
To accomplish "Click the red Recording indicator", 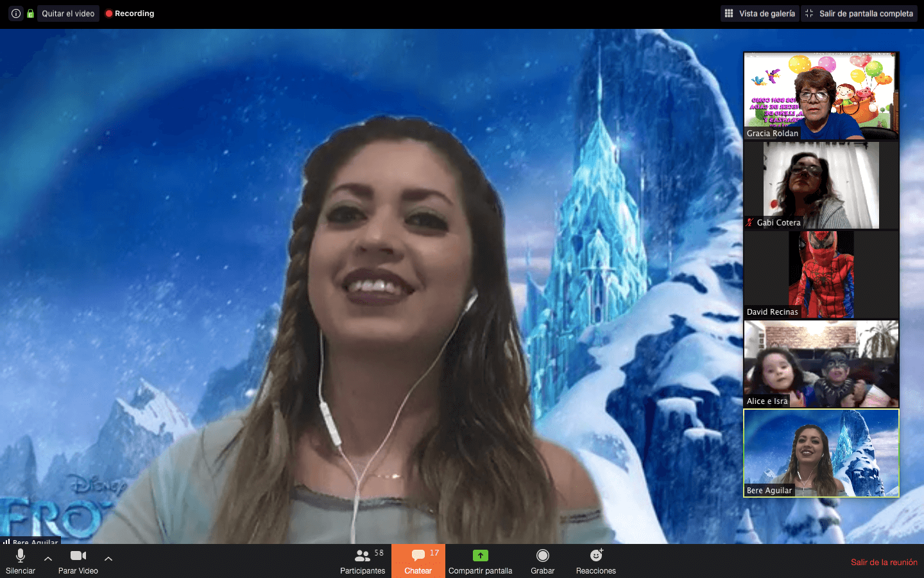I will 130,13.
